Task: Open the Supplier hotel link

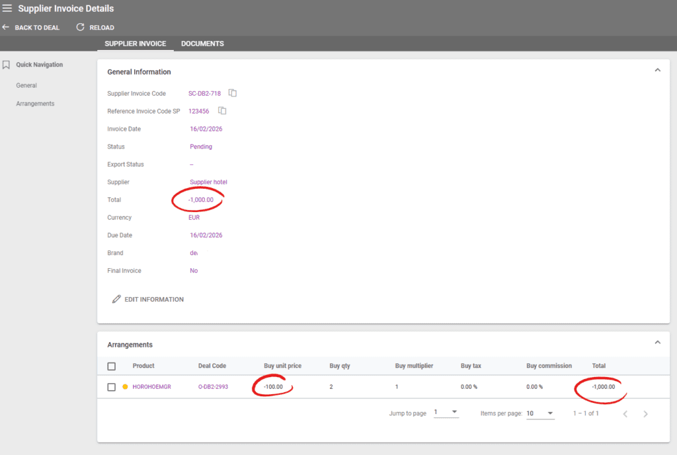Action: [208, 182]
